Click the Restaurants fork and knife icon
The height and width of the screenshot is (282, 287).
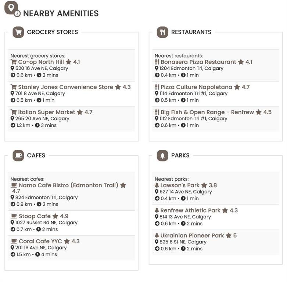point(162,32)
